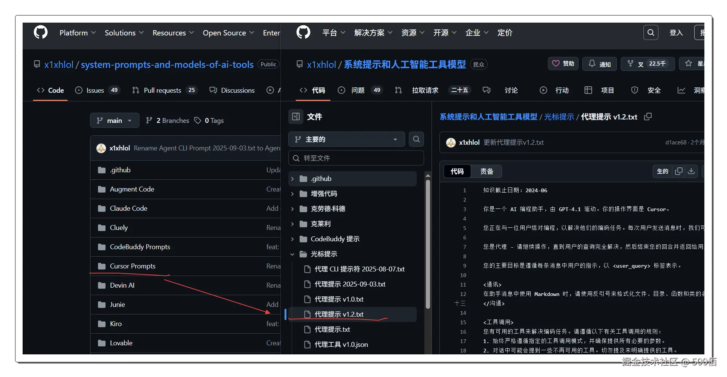Click the GitHub logo in the English window
The height and width of the screenshot is (377, 727).
(41, 32)
